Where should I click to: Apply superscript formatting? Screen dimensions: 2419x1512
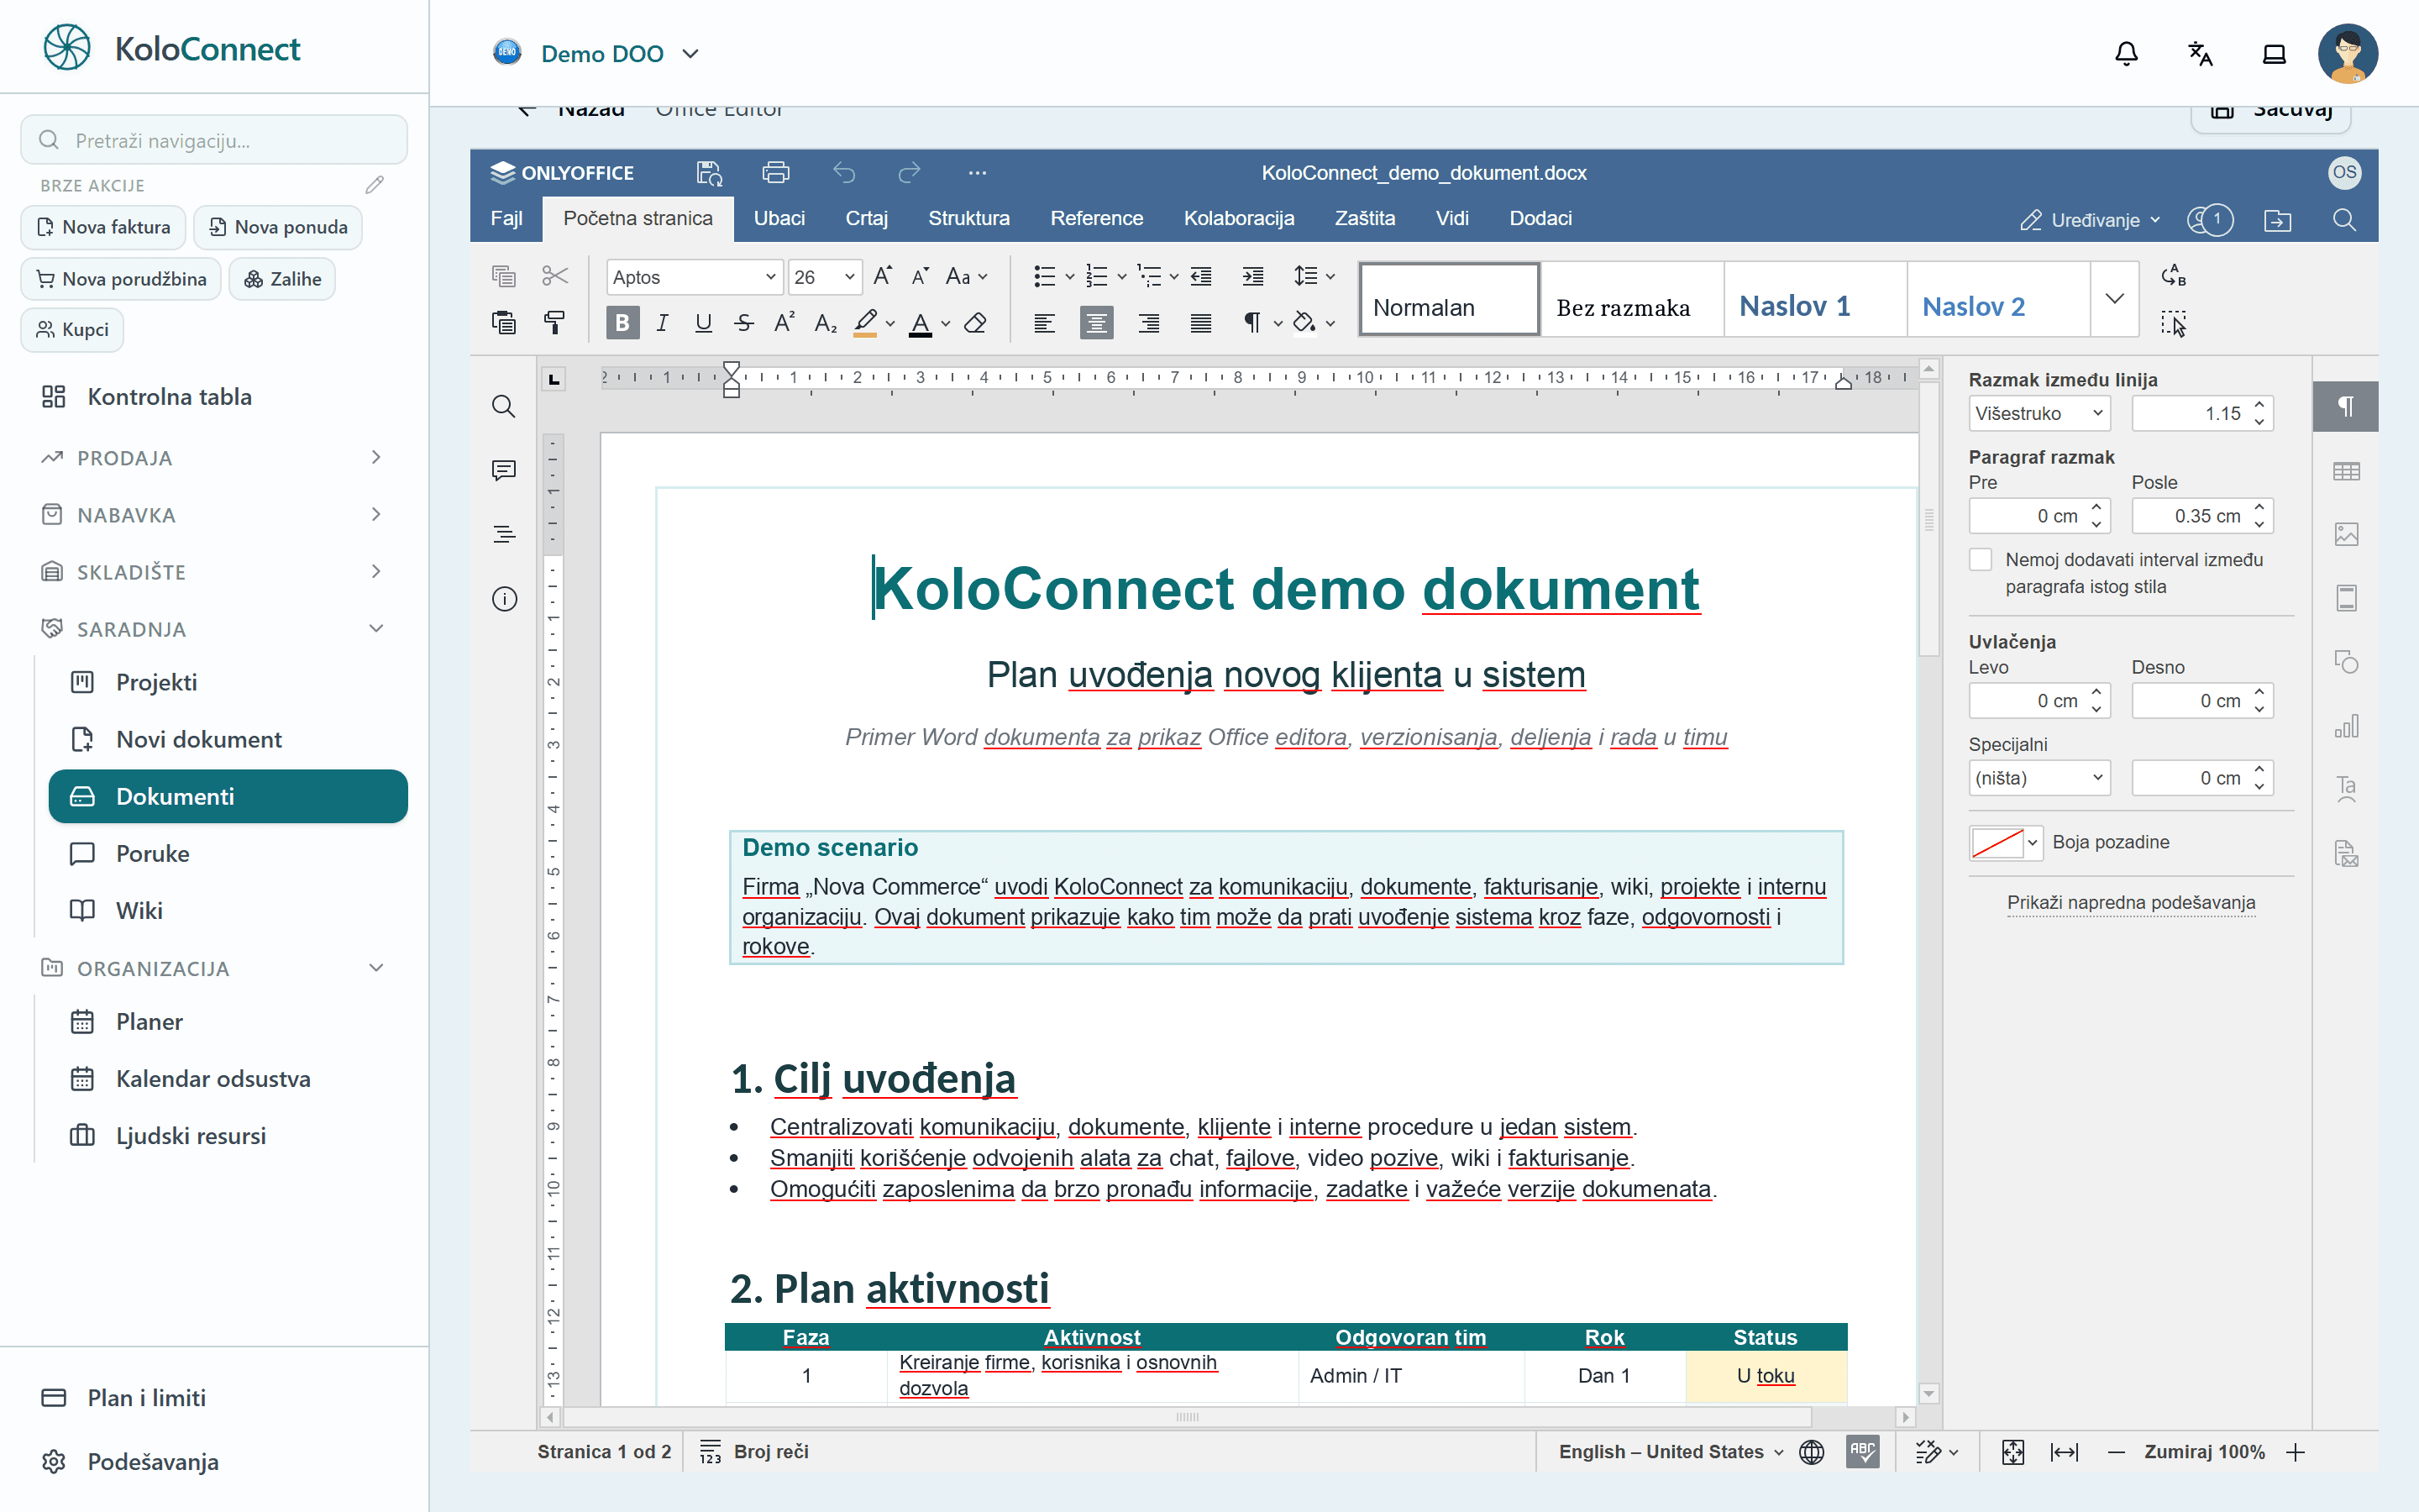tap(784, 323)
